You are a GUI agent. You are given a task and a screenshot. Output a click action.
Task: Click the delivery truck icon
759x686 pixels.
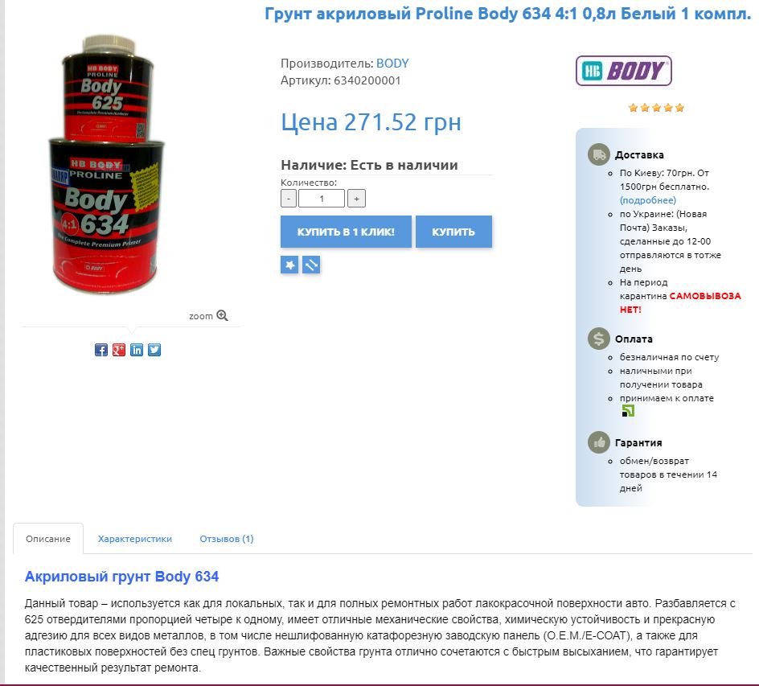[x=599, y=155]
